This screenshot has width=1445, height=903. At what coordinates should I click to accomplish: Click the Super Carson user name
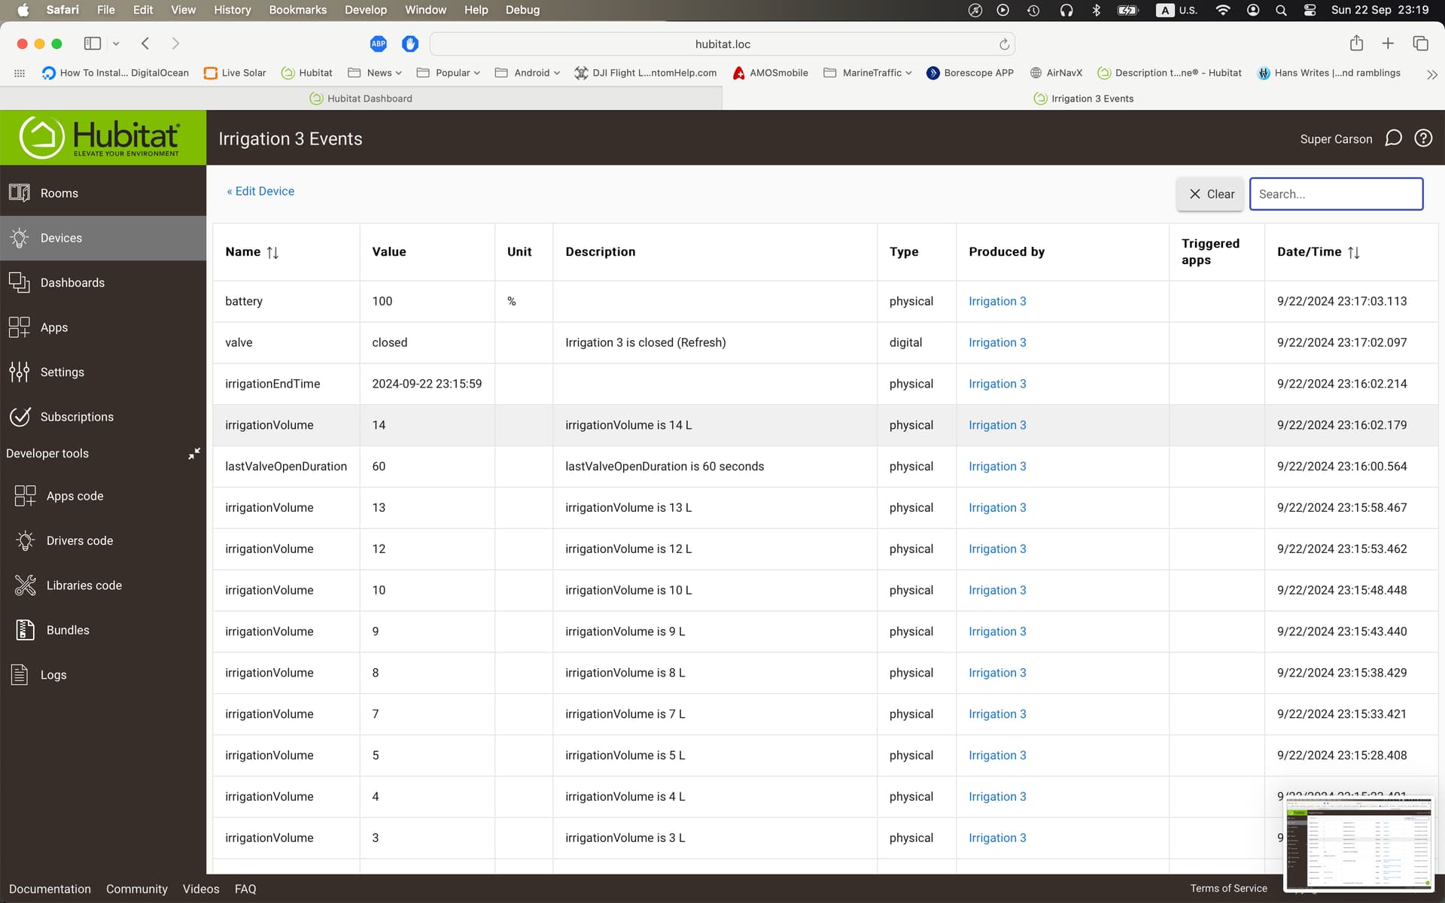(x=1336, y=139)
